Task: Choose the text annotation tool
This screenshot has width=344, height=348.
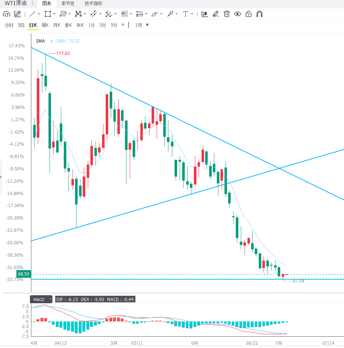Action: pyautogui.click(x=185, y=14)
